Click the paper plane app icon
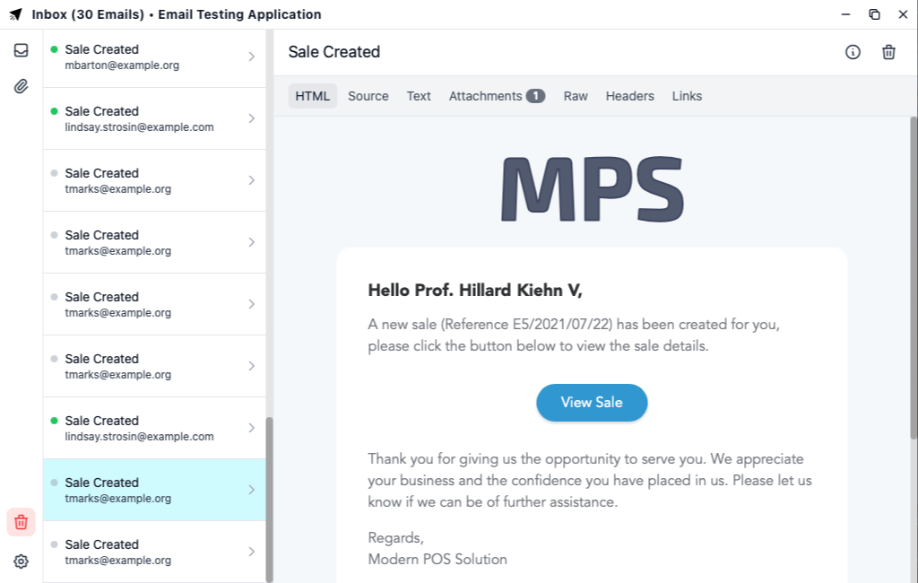 click(x=15, y=14)
